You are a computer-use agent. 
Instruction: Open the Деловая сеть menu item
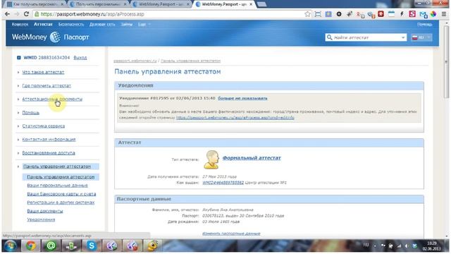(x=102, y=25)
